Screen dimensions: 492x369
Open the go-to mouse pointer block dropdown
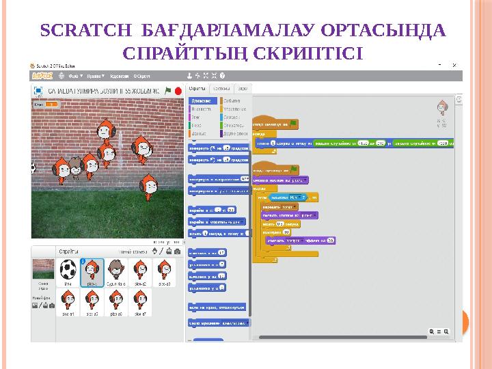(227, 222)
